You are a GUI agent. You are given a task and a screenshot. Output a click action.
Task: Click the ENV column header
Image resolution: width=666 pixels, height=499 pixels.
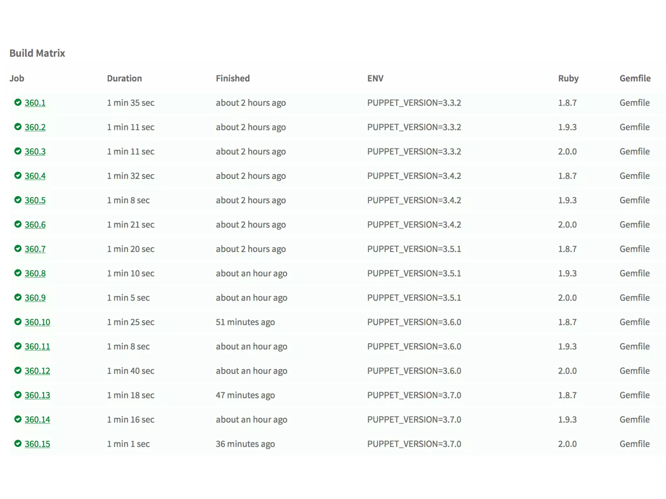tap(375, 78)
